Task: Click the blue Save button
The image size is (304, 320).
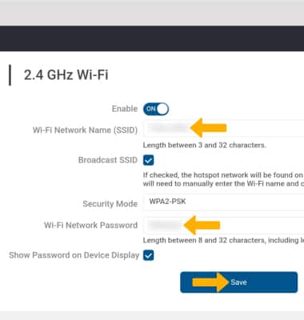Action: pyautogui.click(x=239, y=282)
